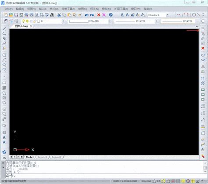Screen dimensions: 208x184
Task: Toggle the yellow crosshair status bar button
Action: [193, 181]
